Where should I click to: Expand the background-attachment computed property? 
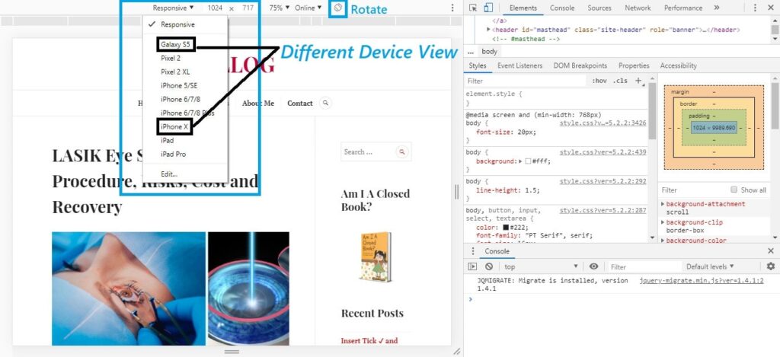(663, 204)
